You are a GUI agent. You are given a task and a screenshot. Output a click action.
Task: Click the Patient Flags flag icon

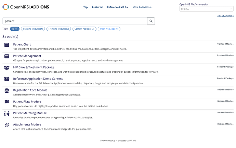coord(6,102)
